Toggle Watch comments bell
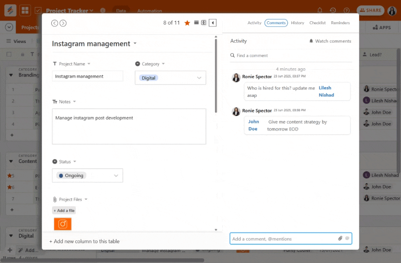This screenshot has height=263, width=401. point(330,41)
